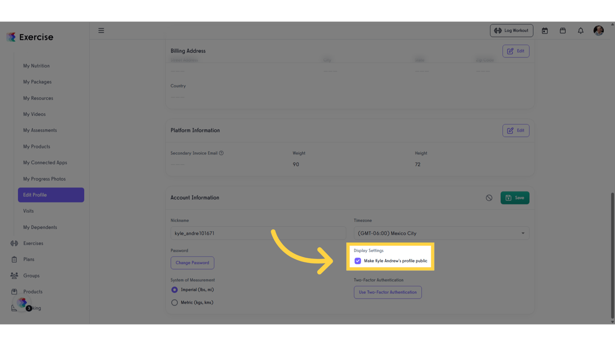Click the package box icon in the header

coord(563,31)
